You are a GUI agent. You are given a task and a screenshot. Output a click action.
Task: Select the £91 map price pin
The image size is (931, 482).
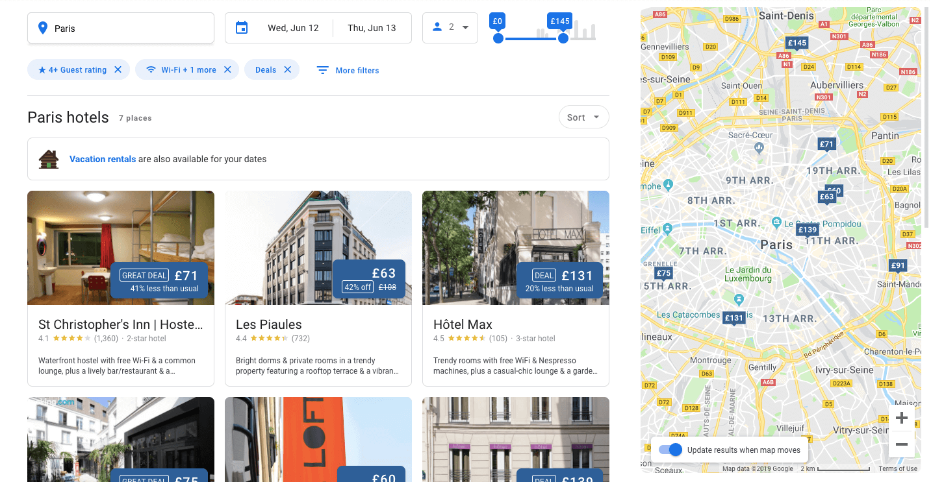tap(898, 265)
